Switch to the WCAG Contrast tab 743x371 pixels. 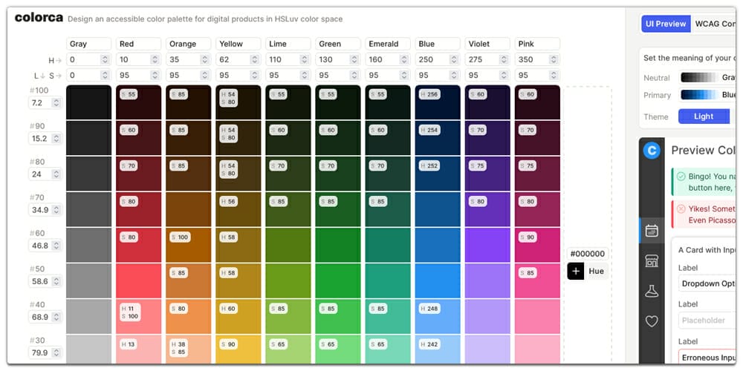(714, 24)
